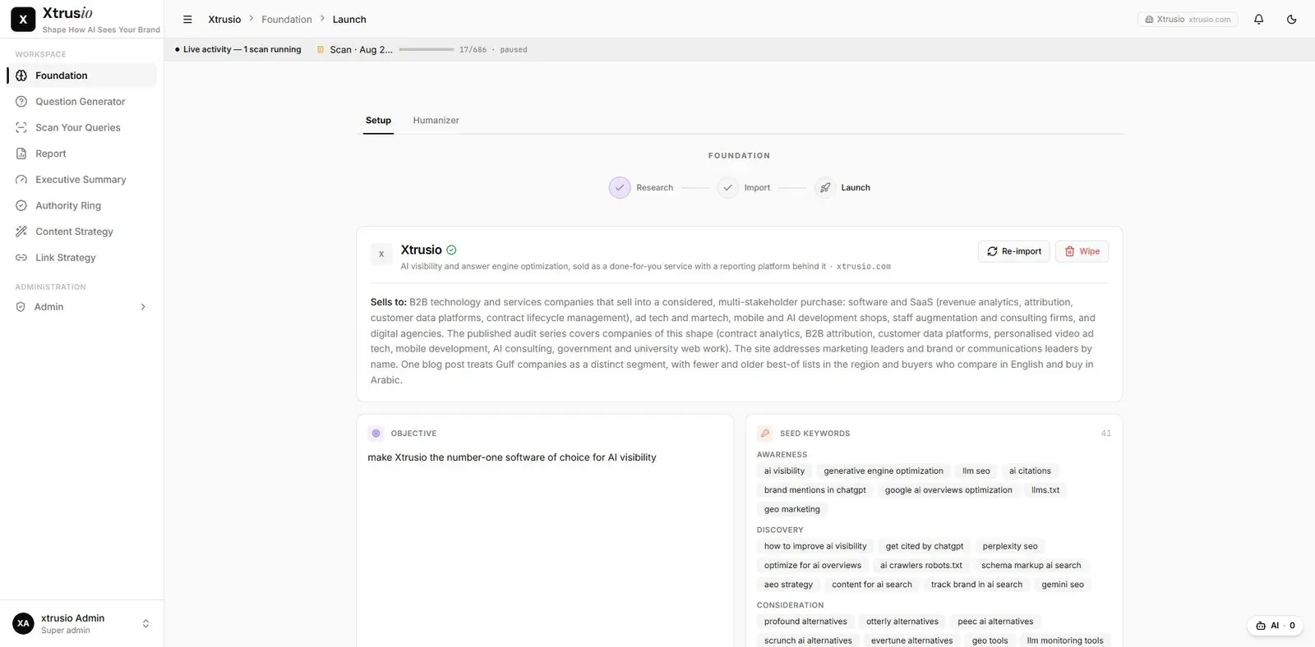This screenshot has height=647, width=1315.
Task: Click the 'perplexity seo' keyword chip
Action: 1010,546
